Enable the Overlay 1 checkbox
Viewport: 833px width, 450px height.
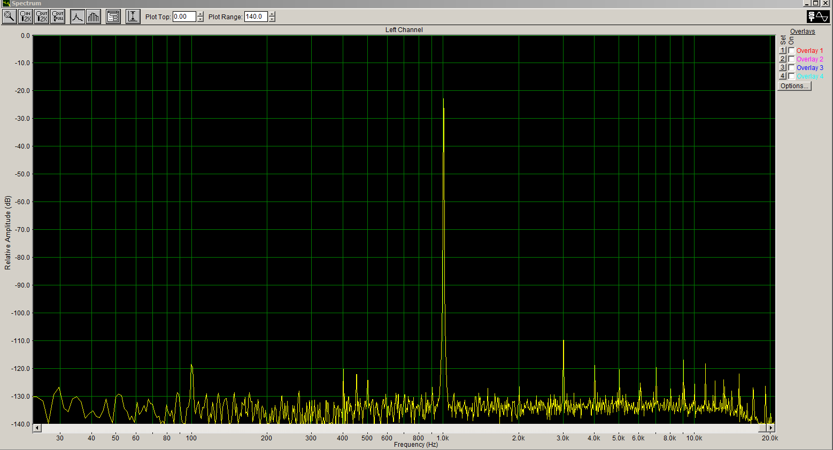[792, 51]
